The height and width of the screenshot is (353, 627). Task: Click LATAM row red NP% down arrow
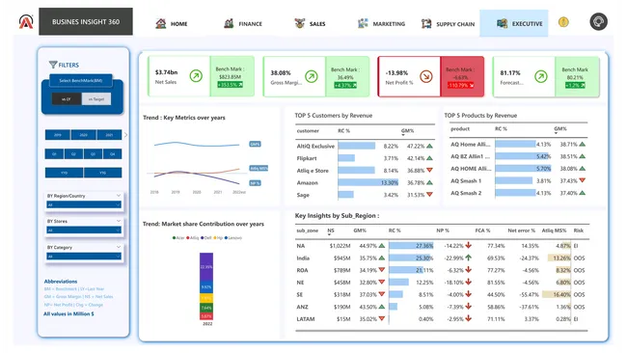468,318
